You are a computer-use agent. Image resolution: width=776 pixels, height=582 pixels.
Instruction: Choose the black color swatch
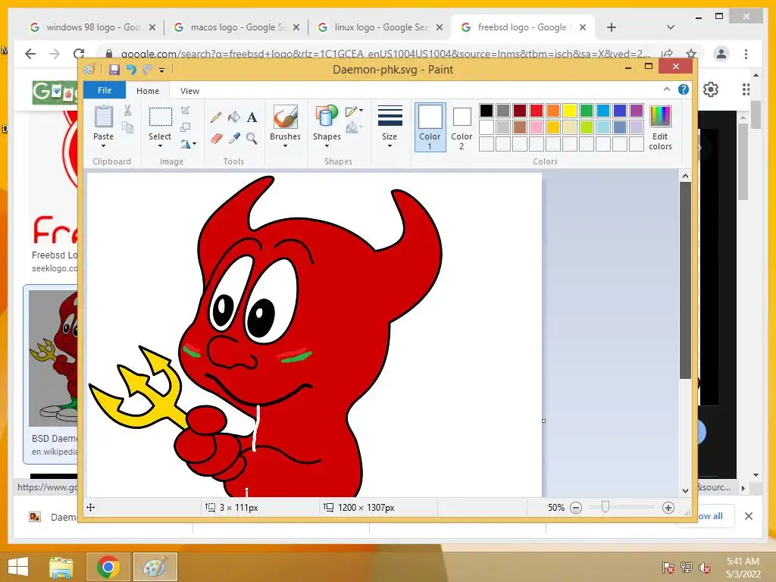487,111
